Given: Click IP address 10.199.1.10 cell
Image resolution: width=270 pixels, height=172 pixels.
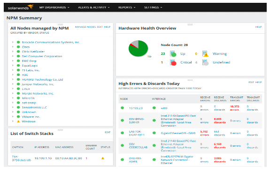Looking at the screenshot, I should 43,158.
